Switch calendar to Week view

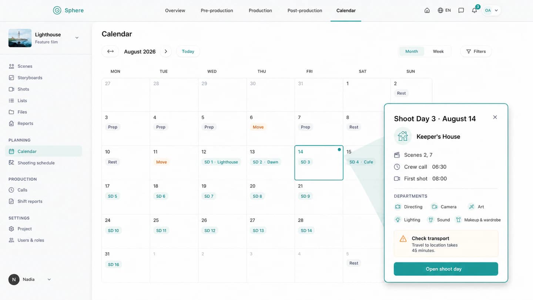(x=438, y=51)
